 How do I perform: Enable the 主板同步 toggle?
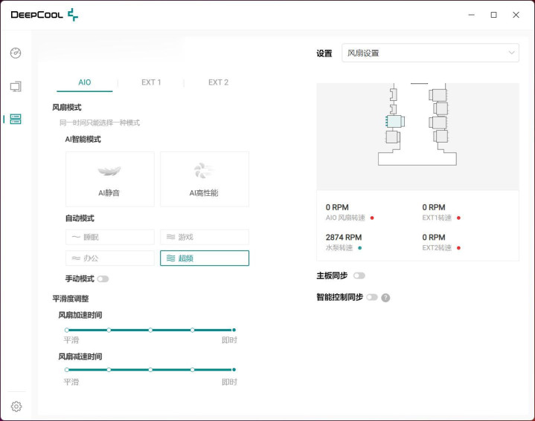(359, 275)
